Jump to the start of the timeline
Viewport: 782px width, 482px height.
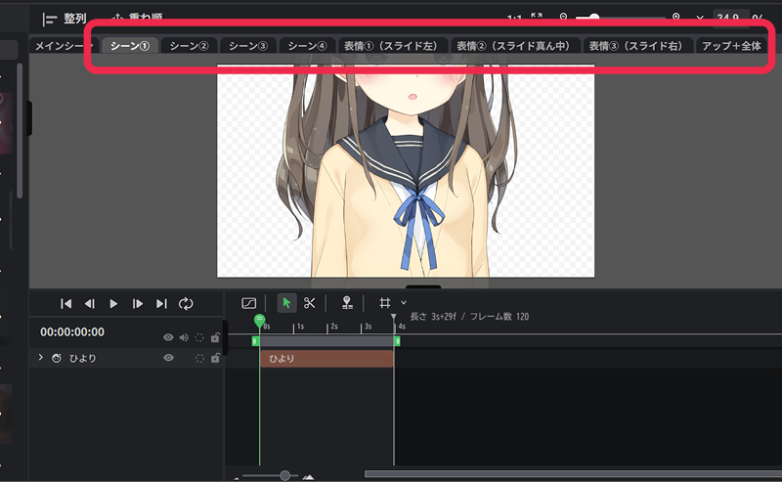point(66,304)
